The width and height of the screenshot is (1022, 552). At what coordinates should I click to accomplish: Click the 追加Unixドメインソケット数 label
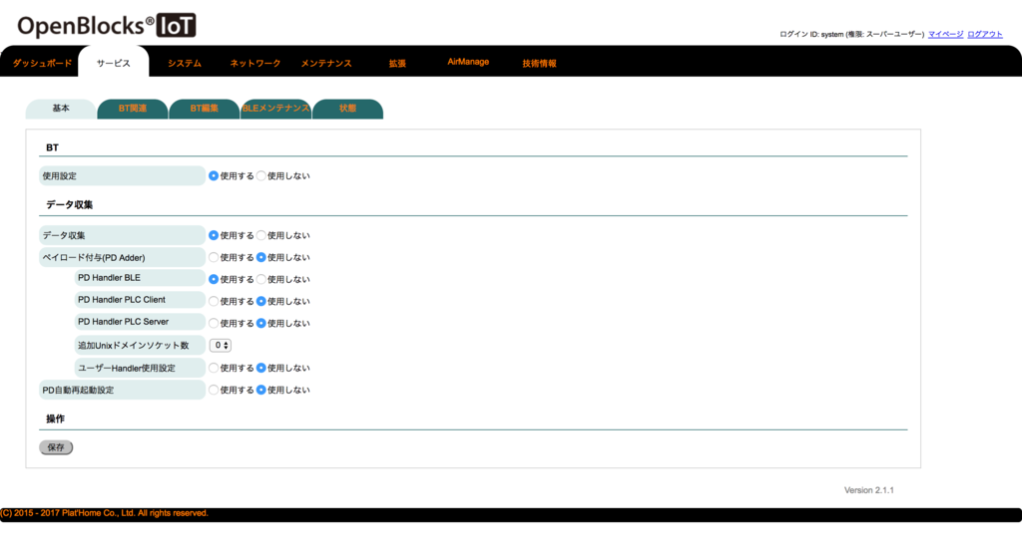pos(139,345)
